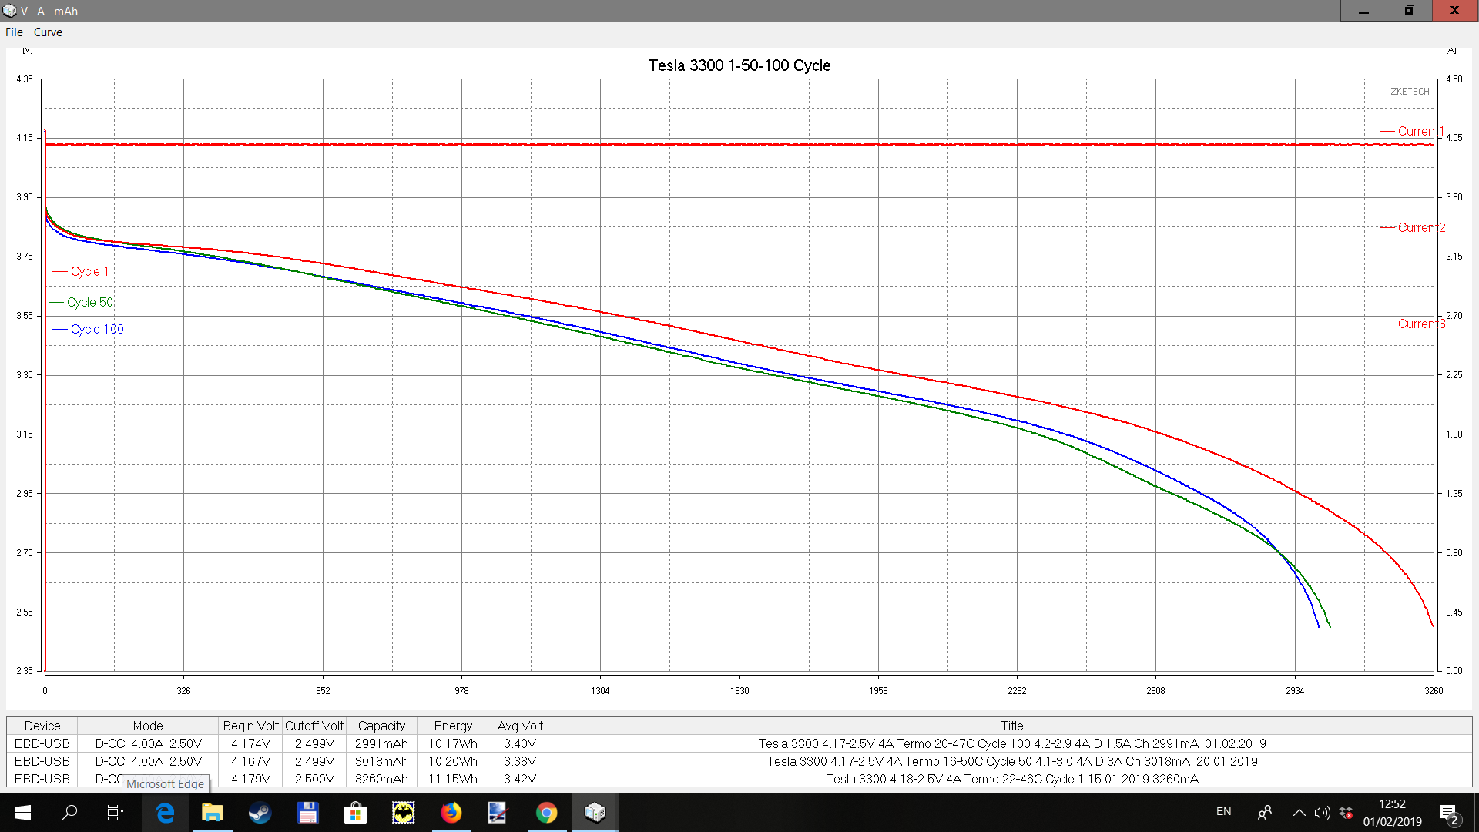Open the File menu
Viewport: 1479px width, 832px height.
[14, 32]
